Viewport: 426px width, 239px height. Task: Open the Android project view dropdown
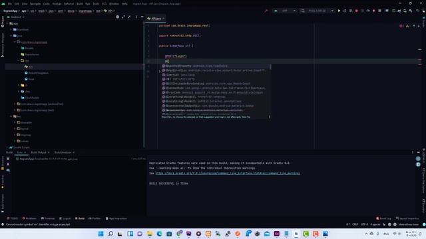pyautogui.click(x=17, y=17)
